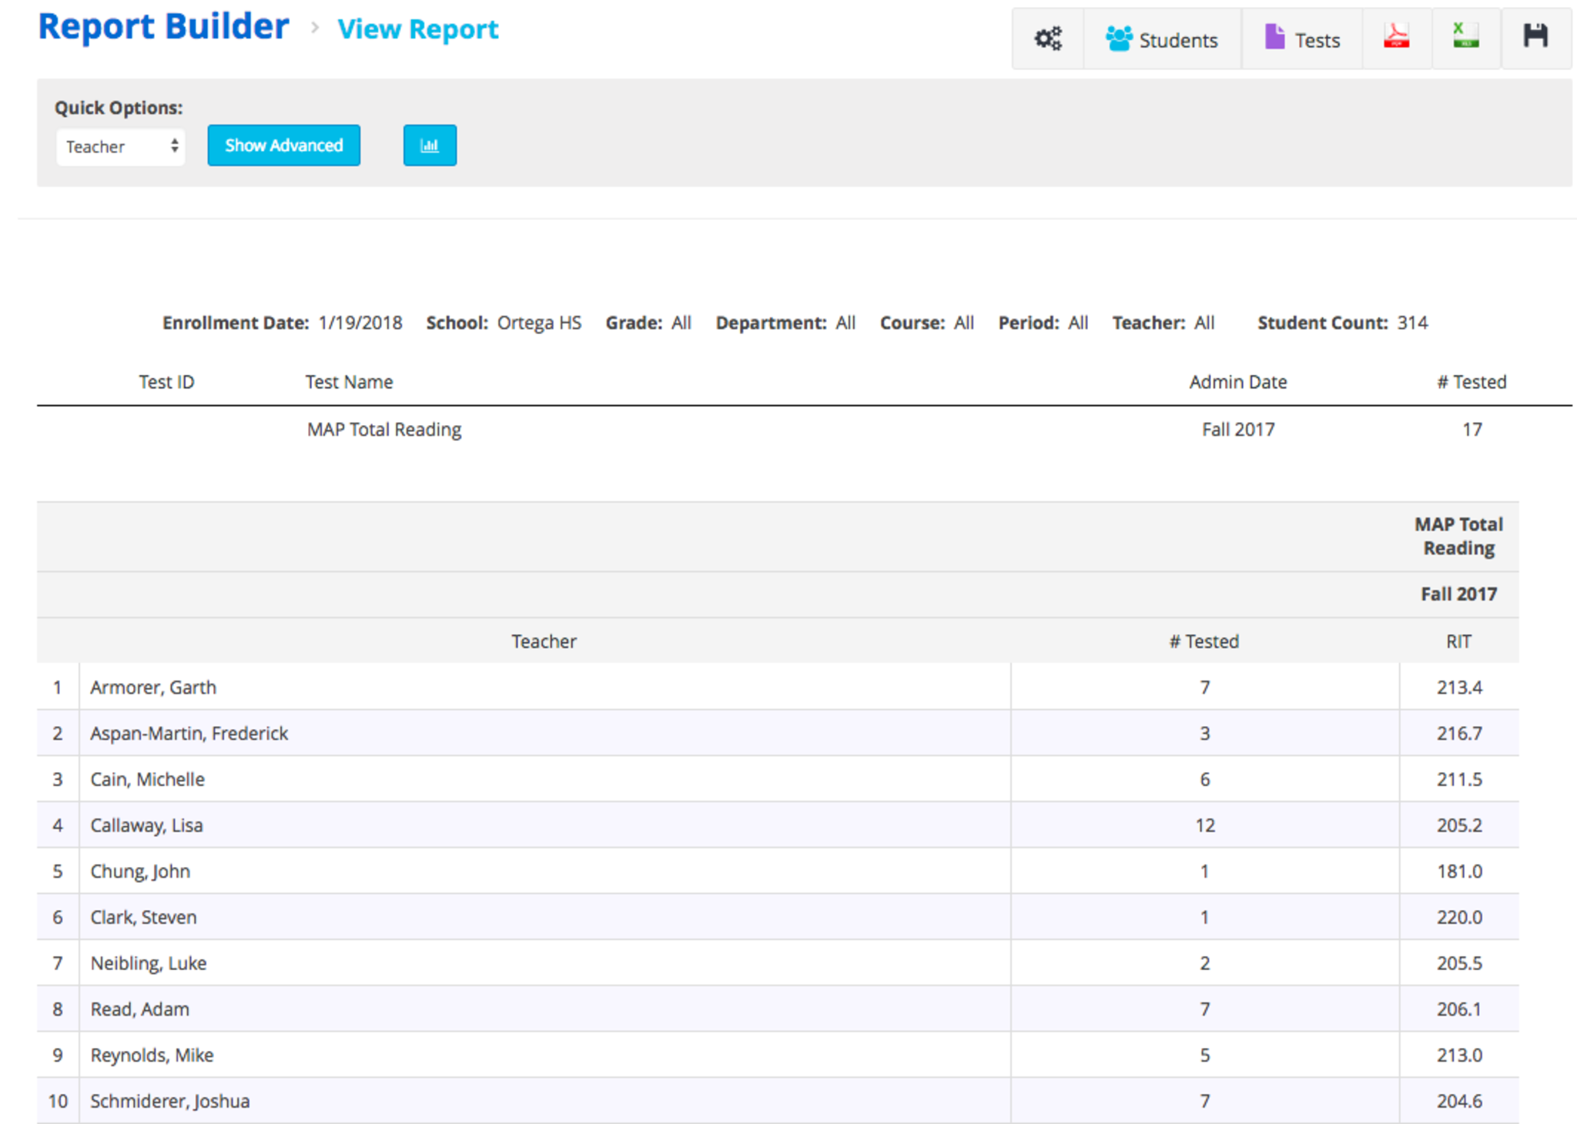Select the Armorer, Garth row
The width and height of the screenshot is (1577, 1124).
click(x=153, y=687)
